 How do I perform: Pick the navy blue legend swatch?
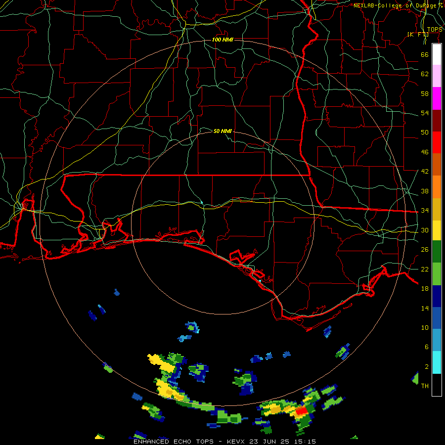(437, 296)
